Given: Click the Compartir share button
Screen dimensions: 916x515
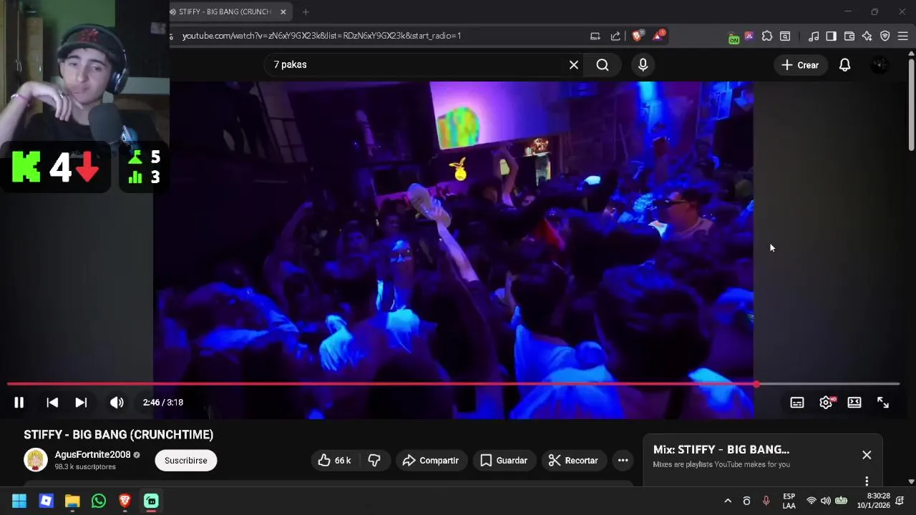Looking at the screenshot, I should pos(431,461).
